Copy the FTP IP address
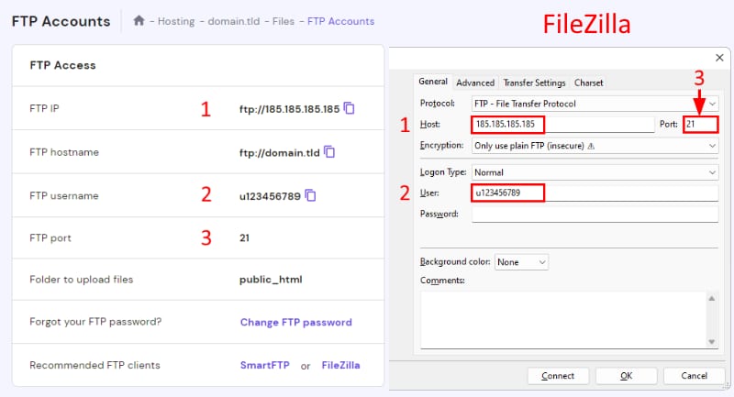This screenshot has height=397, width=734. click(x=350, y=109)
